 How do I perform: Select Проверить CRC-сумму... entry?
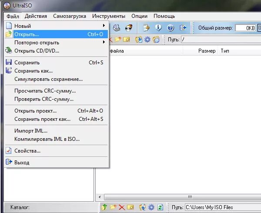coord(57,99)
